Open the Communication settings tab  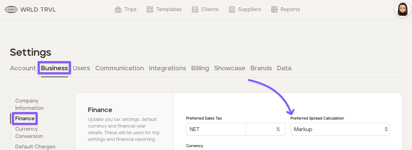point(119,68)
